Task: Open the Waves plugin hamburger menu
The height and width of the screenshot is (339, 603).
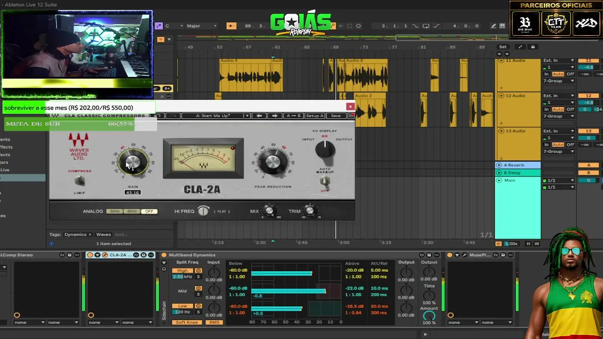Action: point(350,116)
